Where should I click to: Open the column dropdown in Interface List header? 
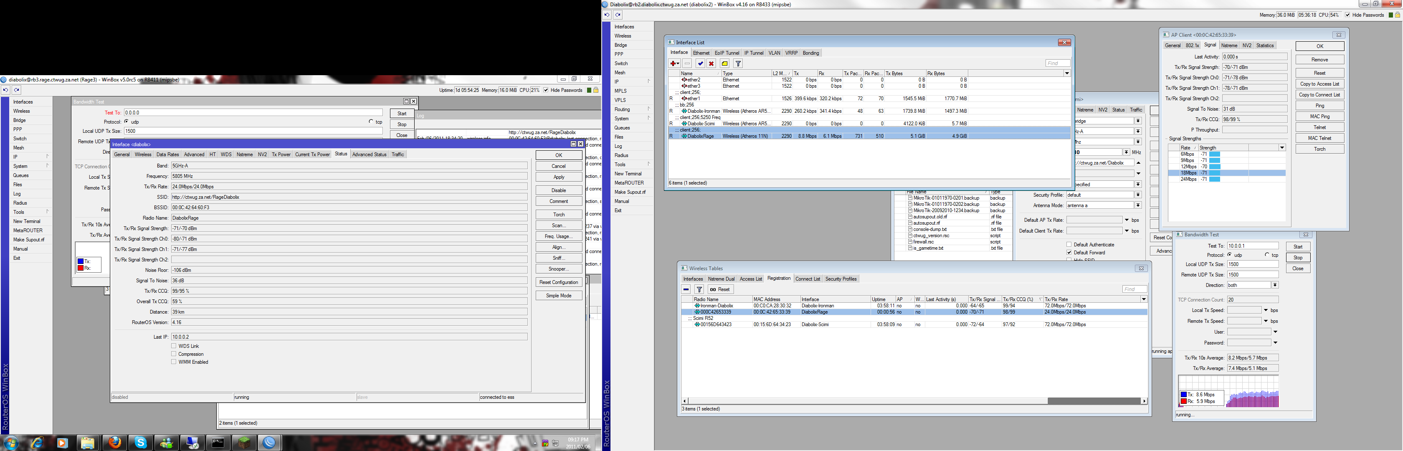[x=1067, y=73]
